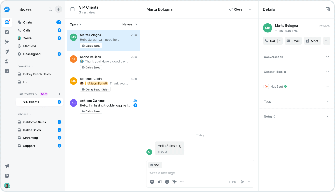335x192 pixels.
Task: Open the AI assistant sparkles icon in composer
Action: tap(174, 182)
